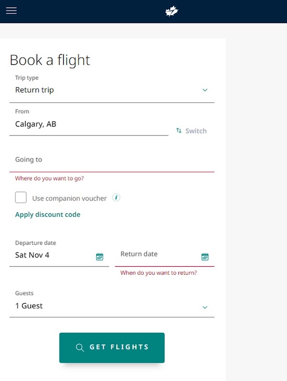Click the From field showing Calgary, AB
Image resolution: width=287 pixels, height=381 pixels.
click(89, 125)
